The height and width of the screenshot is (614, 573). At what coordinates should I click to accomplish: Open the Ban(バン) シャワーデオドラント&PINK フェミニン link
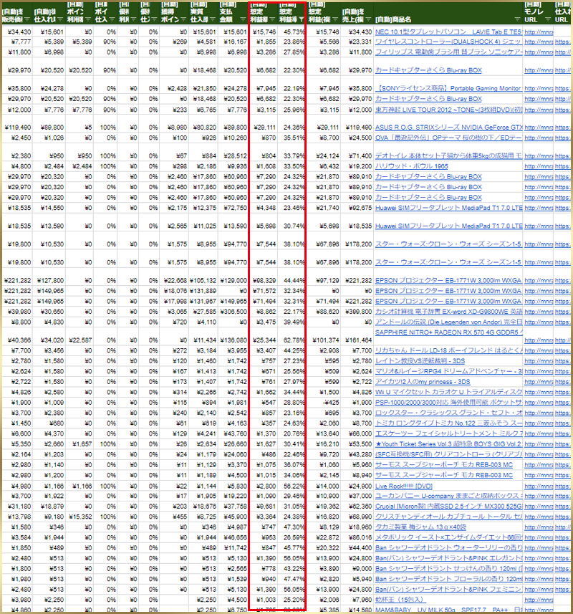point(448,590)
